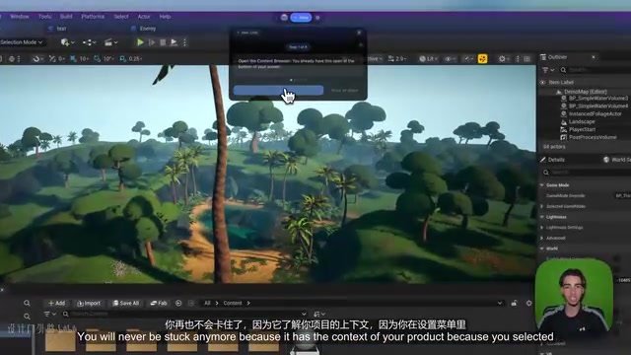This screenshot has height=355, width=631.
Task: Open the Select menu
Action: point(120,17)
